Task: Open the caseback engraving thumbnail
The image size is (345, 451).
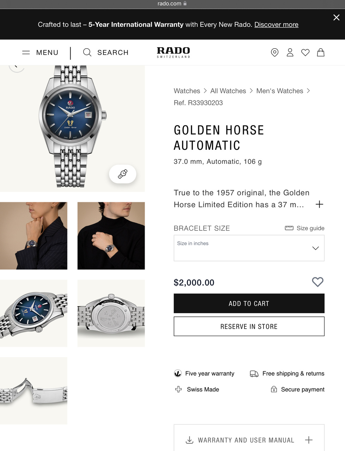Action: point(111,313)
